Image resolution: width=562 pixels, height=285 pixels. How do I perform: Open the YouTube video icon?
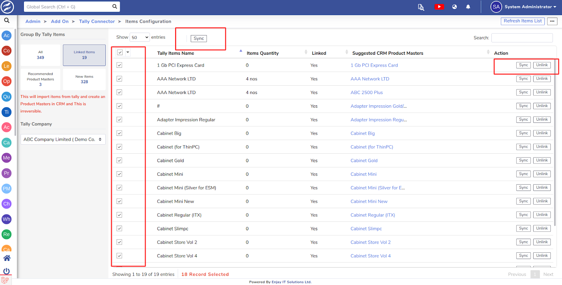pyautogui.click(x=439, y=7)
